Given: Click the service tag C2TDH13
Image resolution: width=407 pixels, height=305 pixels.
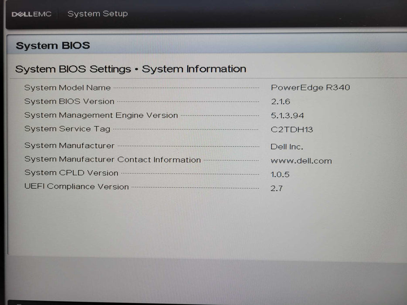Looking at the screenshot, I should tap(293, 129).
